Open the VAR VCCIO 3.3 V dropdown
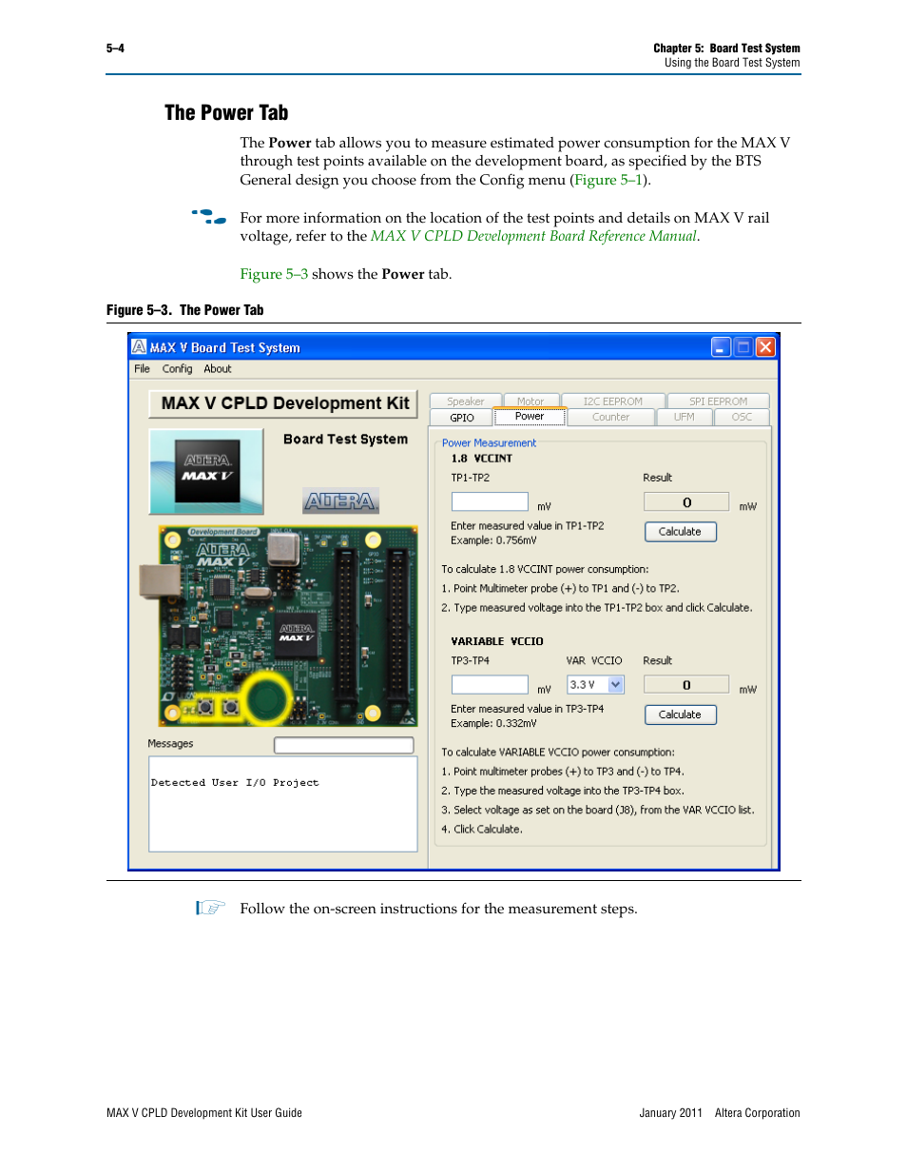Viewport: 907px width, 1175px height. 596,684
